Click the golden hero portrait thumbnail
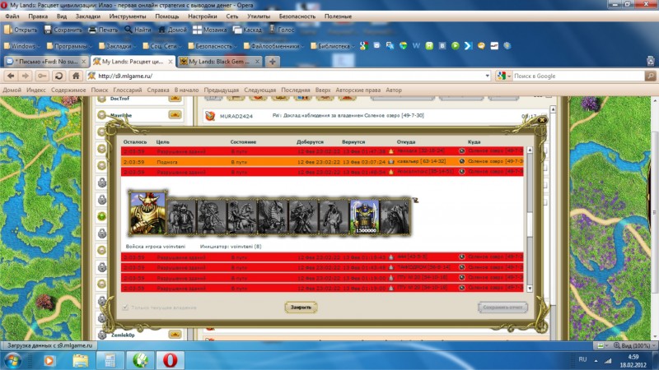Screen dimensions: 659x370 (x=147, y=212)
